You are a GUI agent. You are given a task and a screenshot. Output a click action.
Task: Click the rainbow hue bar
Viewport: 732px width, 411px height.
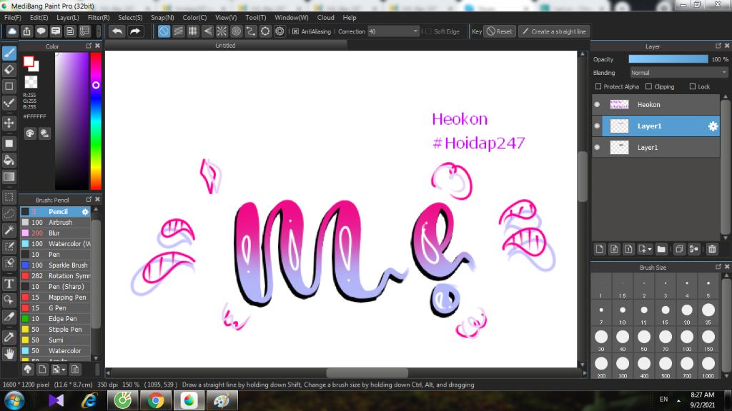(96, 121)
